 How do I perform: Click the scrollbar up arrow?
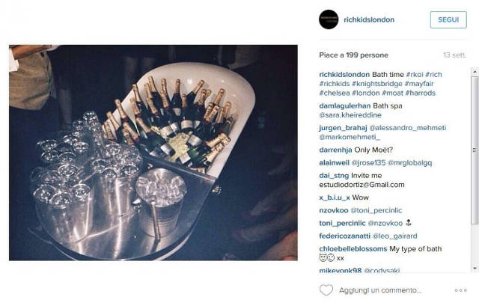[x=475, y=72]
